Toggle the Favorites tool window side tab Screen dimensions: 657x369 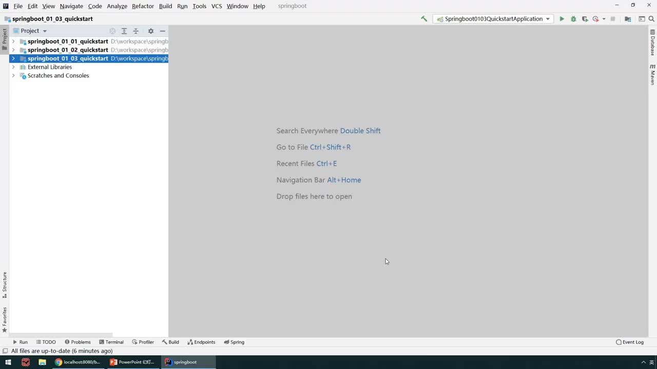coord(5,320)
